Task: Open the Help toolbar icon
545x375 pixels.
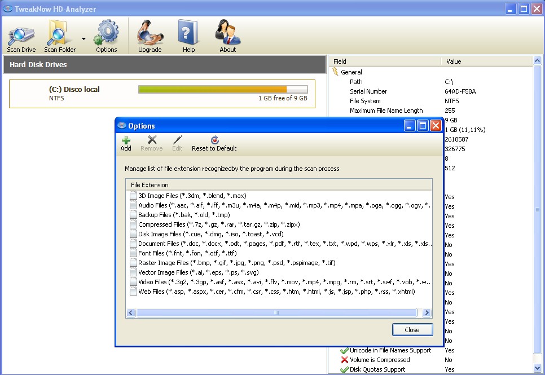Action: 188,36
